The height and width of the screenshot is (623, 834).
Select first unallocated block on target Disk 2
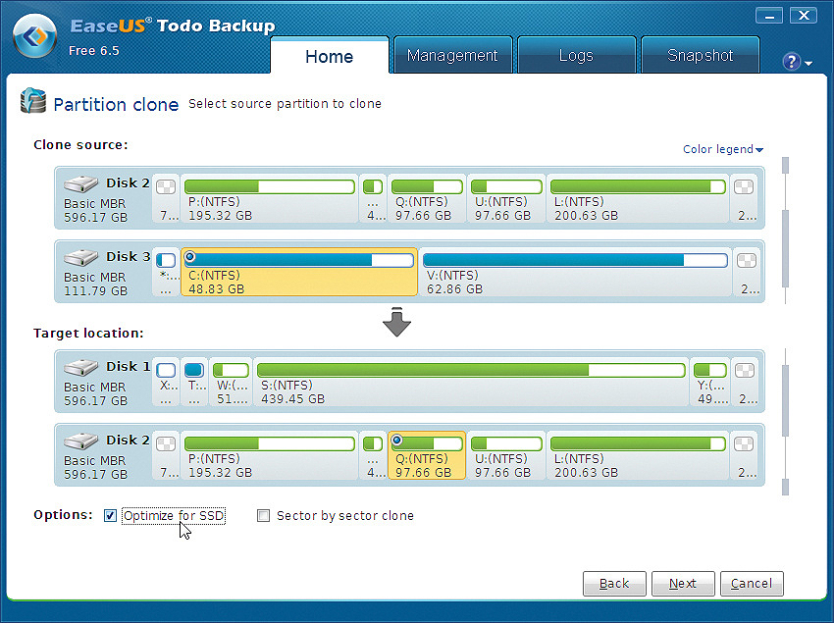point(166,455)
